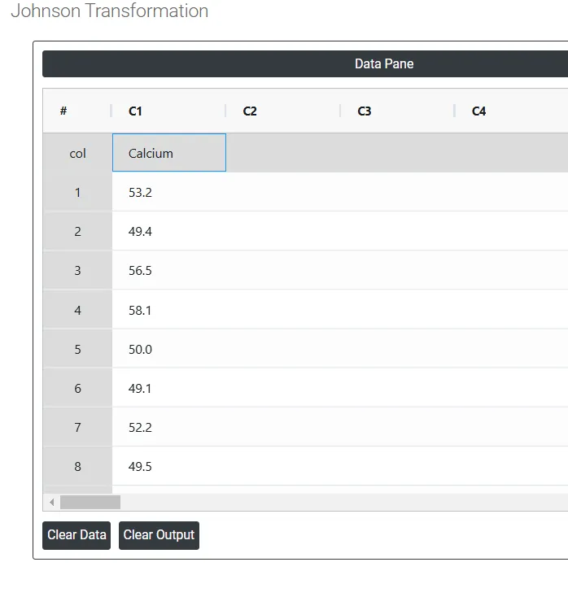Click the cell containing 49.4
Viewport: 568px width, 597px height.
[169, 231]
